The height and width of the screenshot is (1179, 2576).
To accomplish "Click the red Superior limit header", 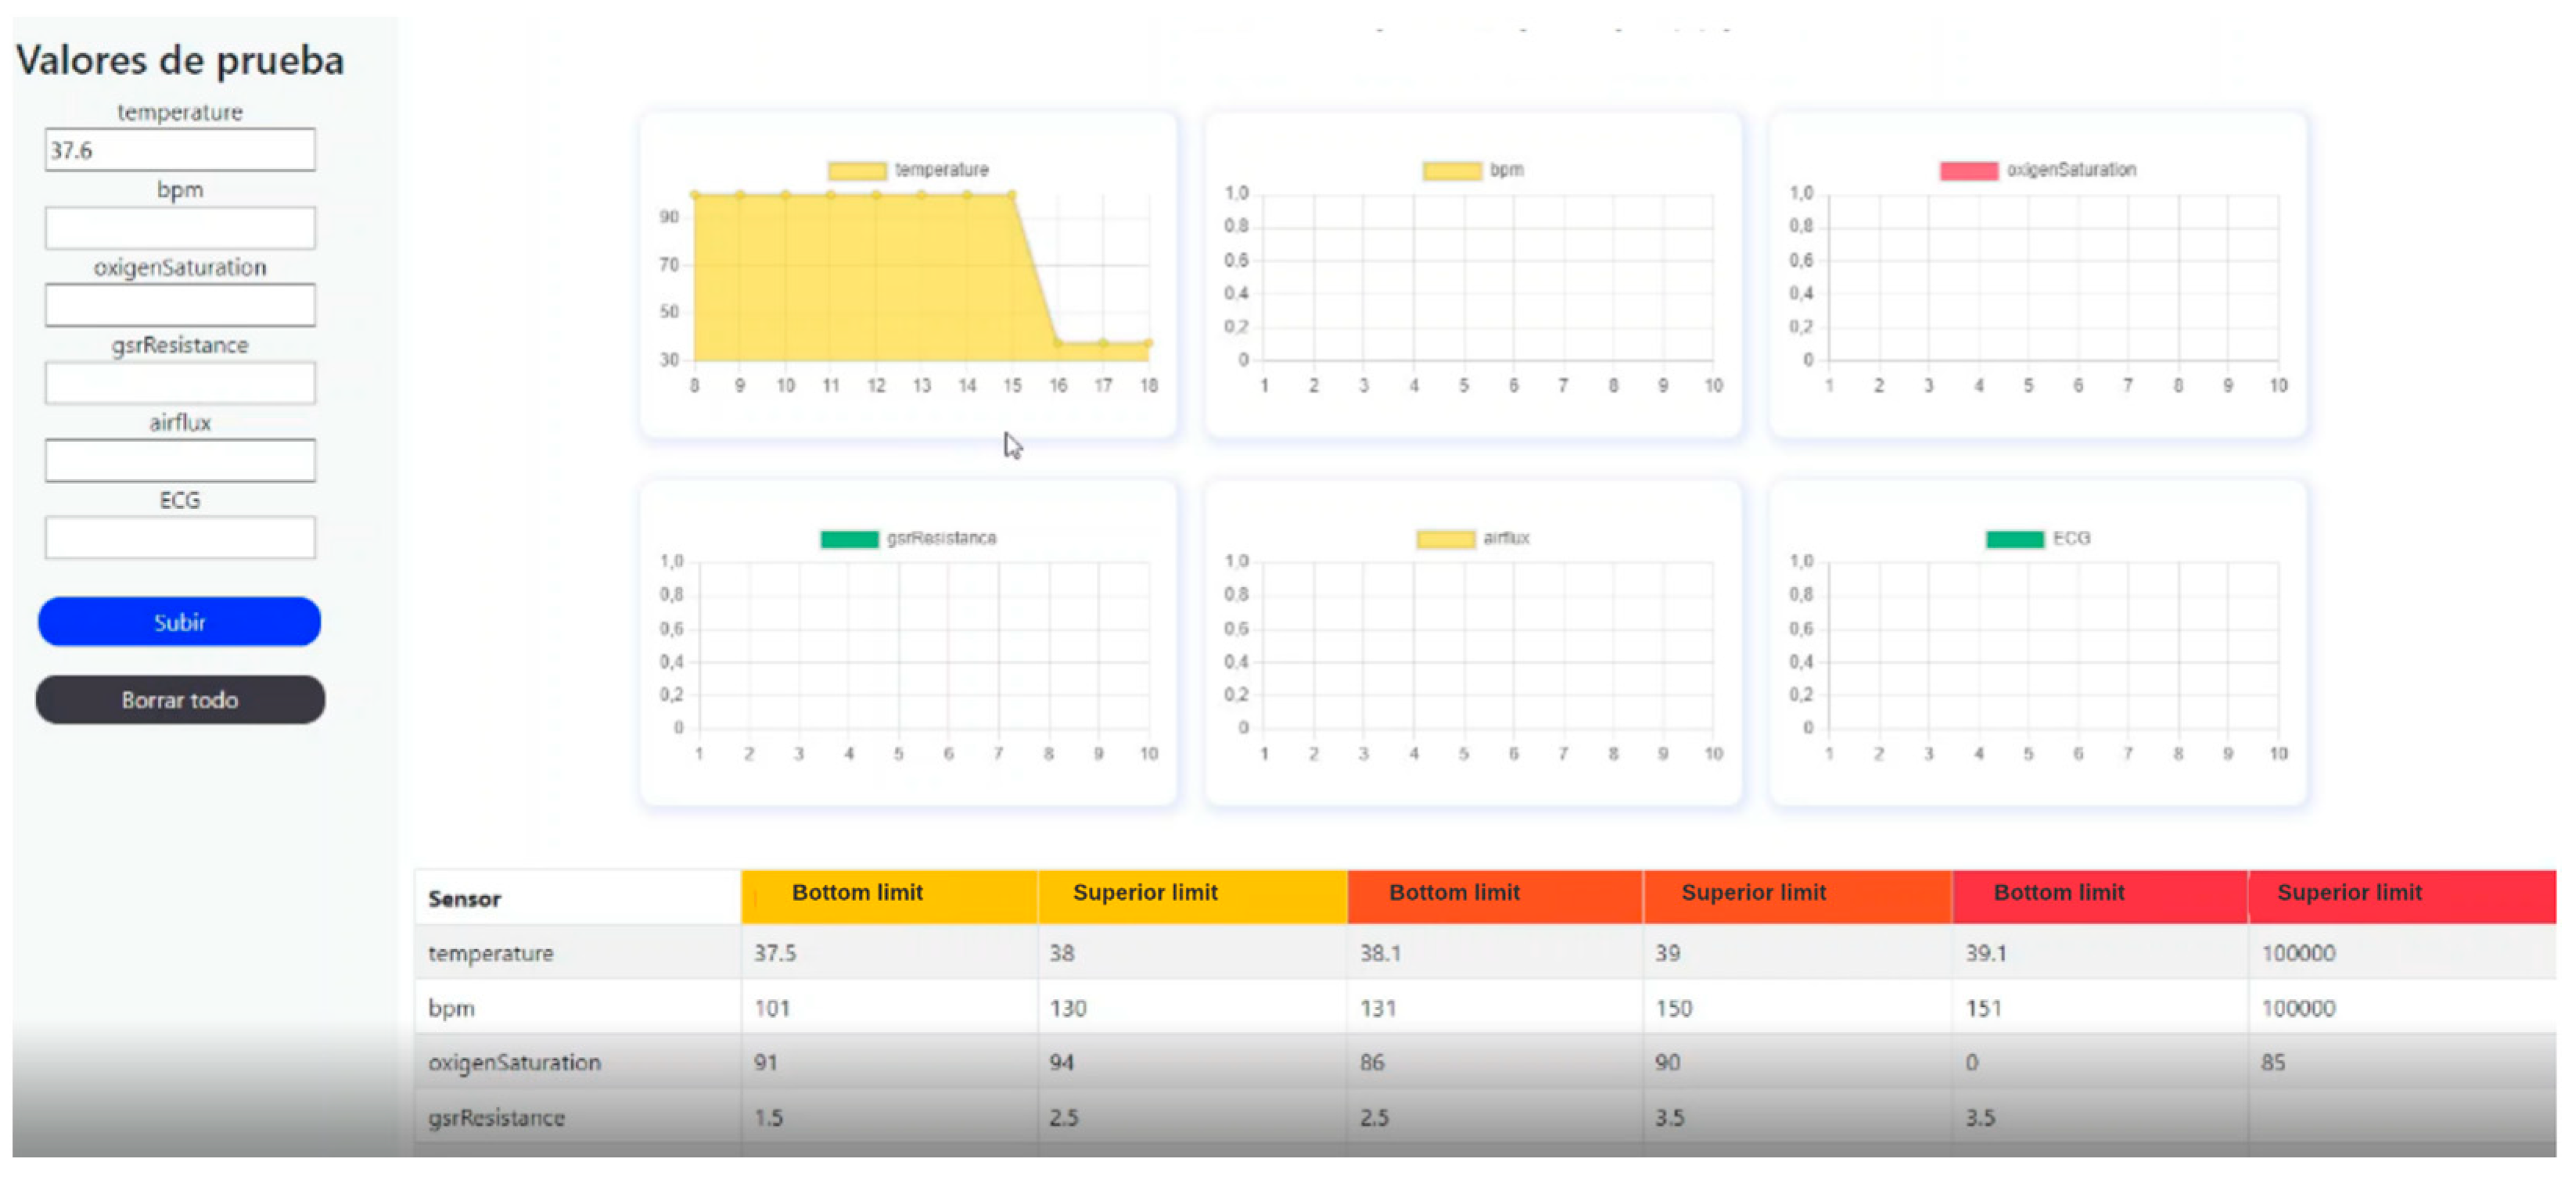I will tap(2348, 892).
